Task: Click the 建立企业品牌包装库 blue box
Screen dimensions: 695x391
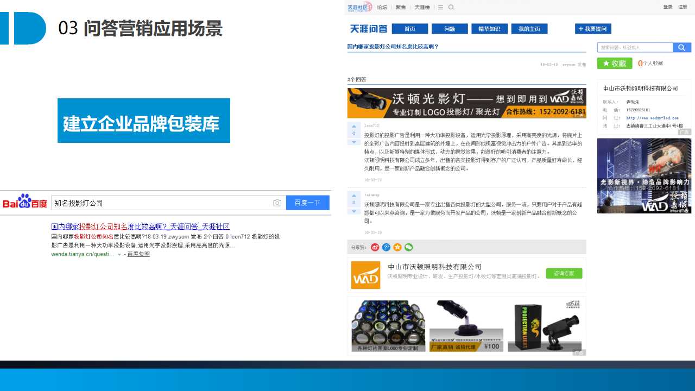Action: (x=144, y=121)
